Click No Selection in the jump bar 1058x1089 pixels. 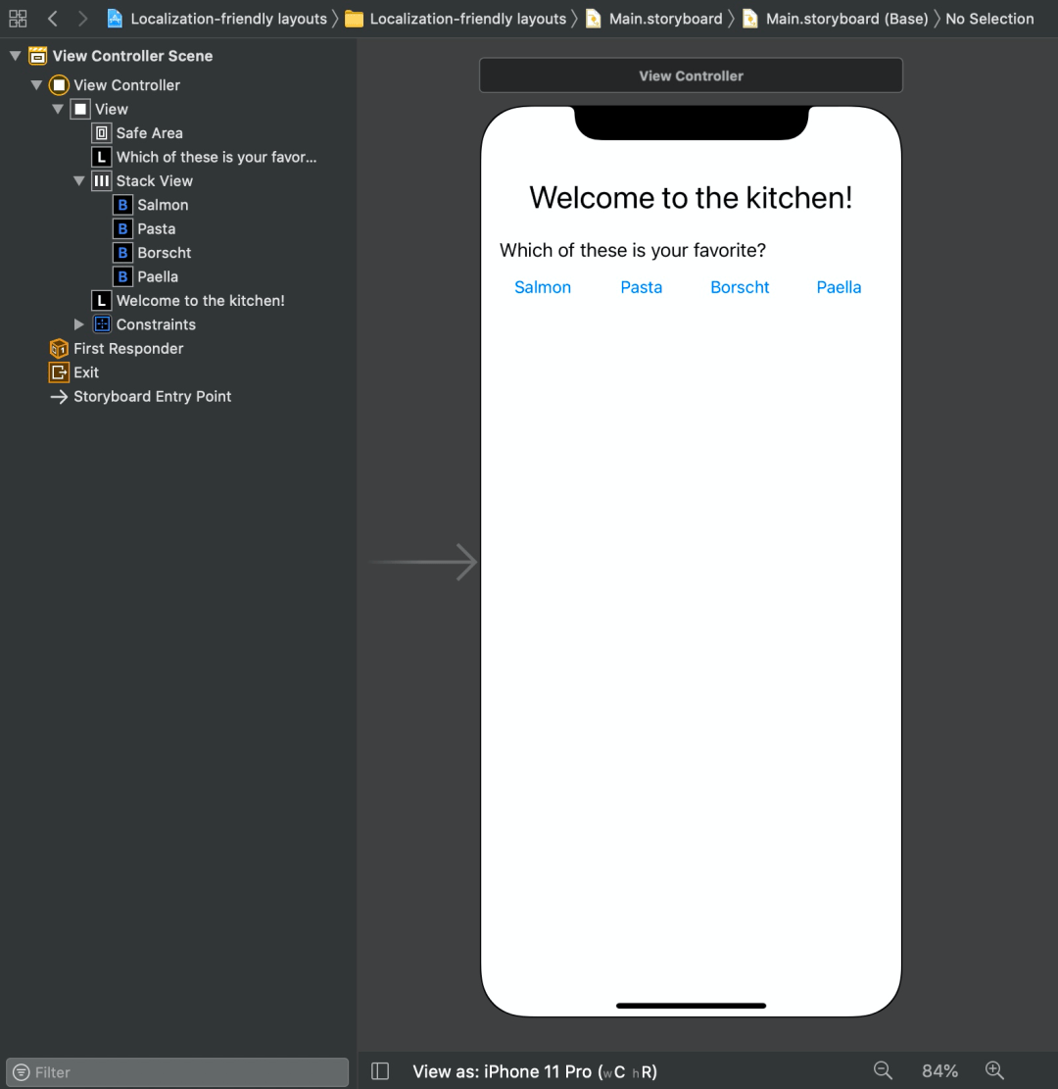point(989,18)
